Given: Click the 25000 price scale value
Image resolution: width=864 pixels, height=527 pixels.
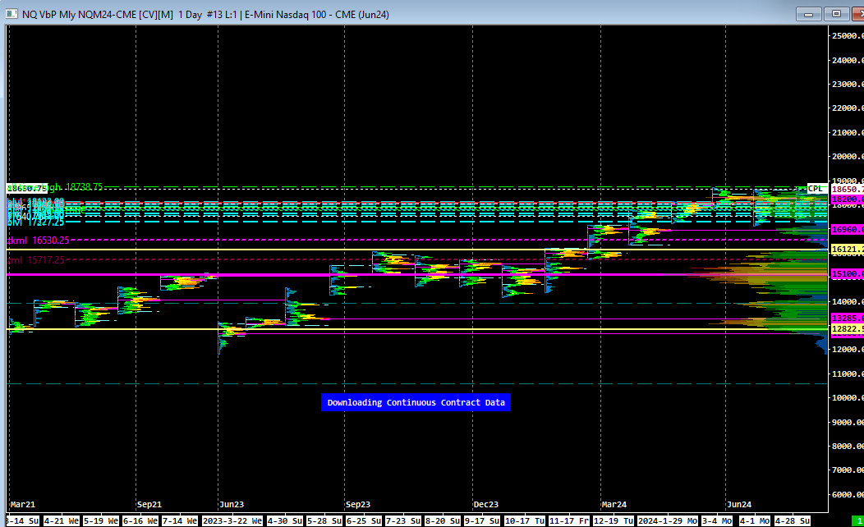Looking at the screenshot, I should [x=848, y=36].
